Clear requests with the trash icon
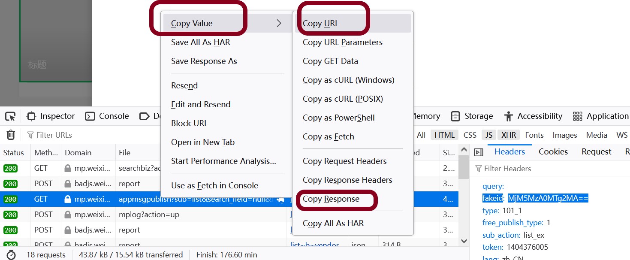 point(11,135)
